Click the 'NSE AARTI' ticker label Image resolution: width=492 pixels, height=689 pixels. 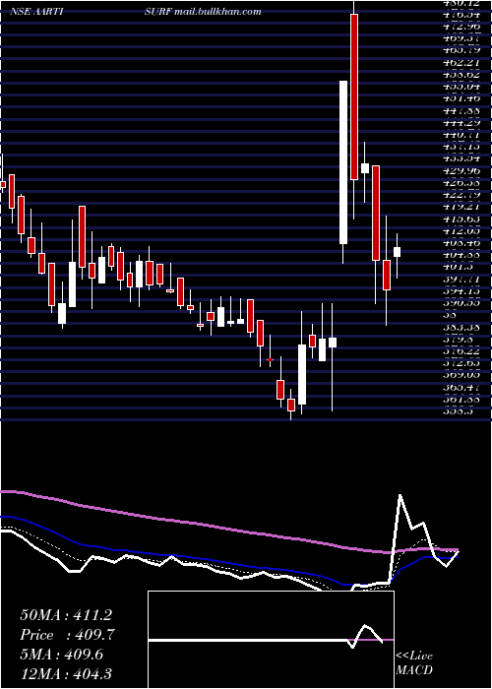[35, 12]
